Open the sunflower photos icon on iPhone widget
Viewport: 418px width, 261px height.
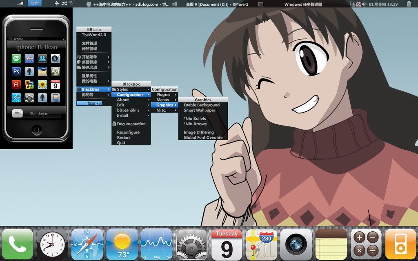pyautogui.click(x=42, y=85)
